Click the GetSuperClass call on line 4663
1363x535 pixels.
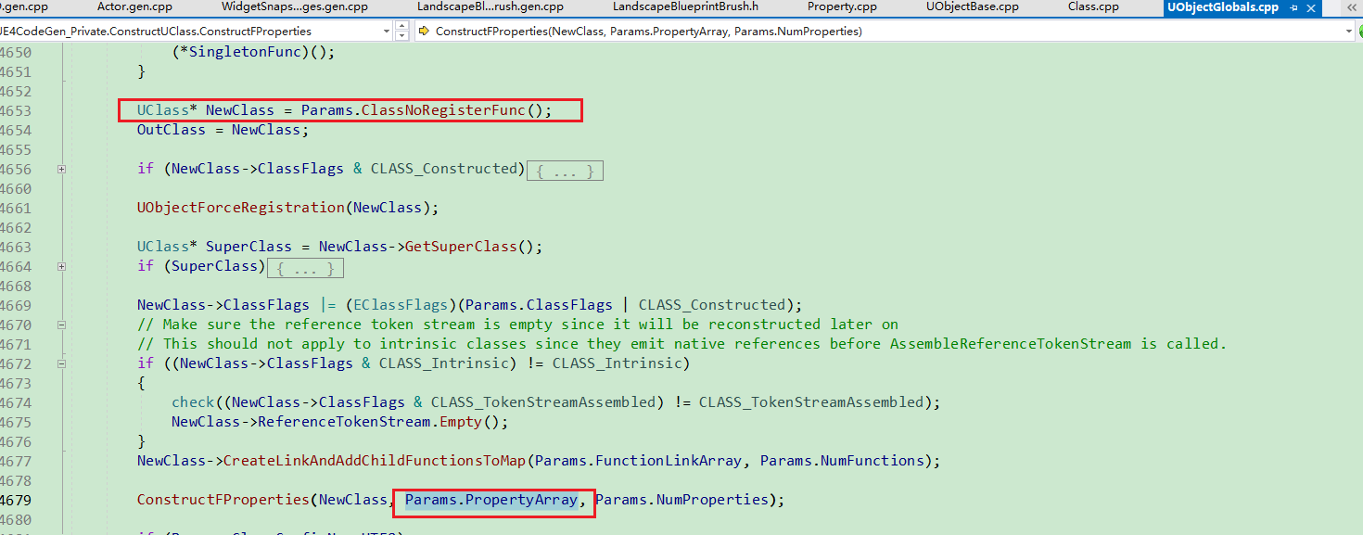(460, 247)
